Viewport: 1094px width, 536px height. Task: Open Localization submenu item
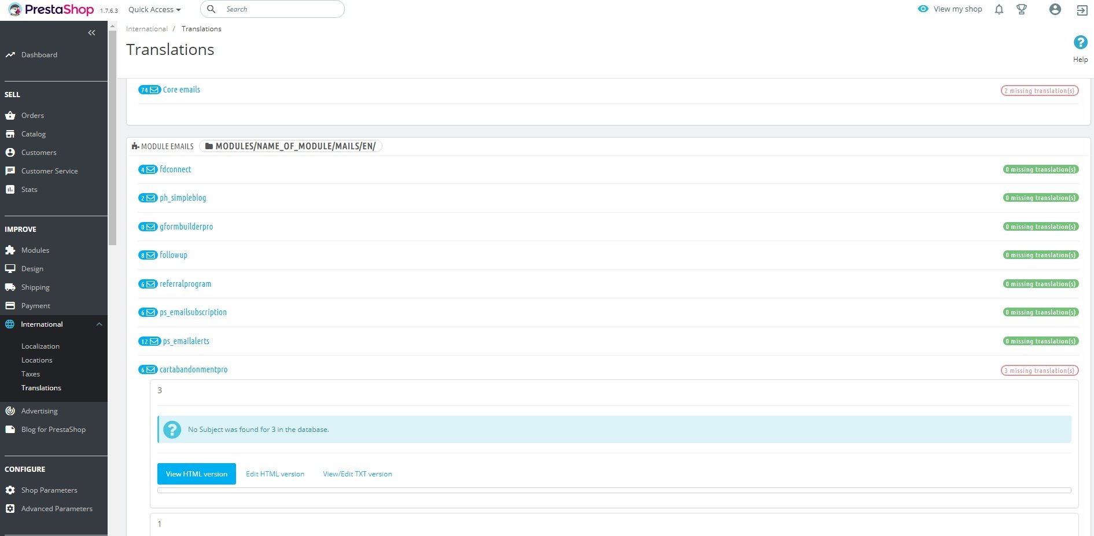tap(40, 346)
